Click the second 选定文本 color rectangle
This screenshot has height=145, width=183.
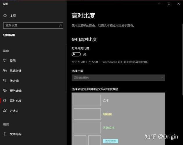point(94,140)
